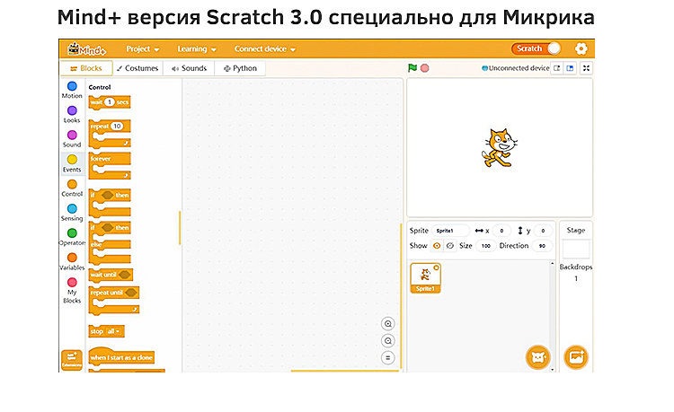
Task: Switch to small stage layout
Action: (x=556, y=68)
